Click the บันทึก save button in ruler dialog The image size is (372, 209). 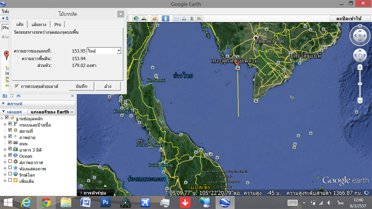82,86
